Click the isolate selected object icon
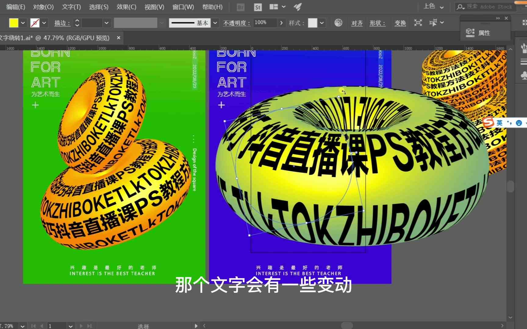527x329 pixels. coord(418,23)
